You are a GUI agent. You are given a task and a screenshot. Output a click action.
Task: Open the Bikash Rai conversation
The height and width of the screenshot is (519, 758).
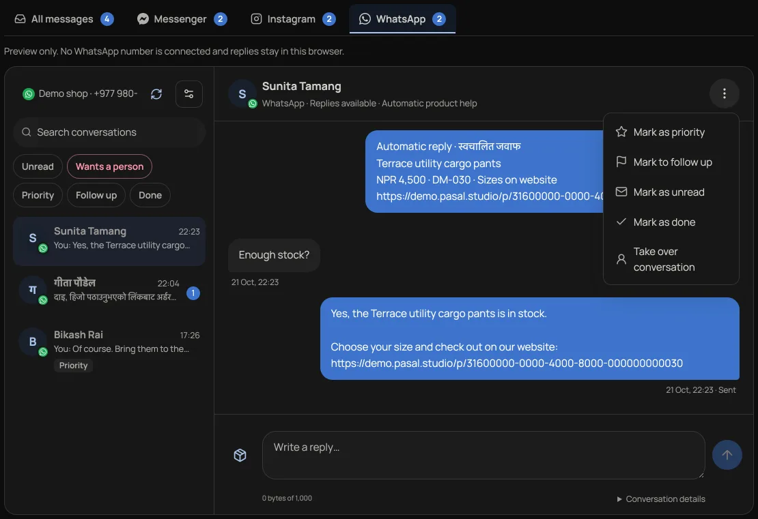[x=109, y=349]
